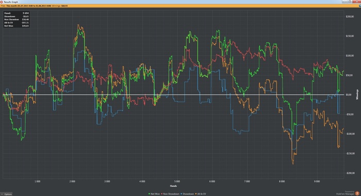Click the Hold'em Manager app icon in title bar

(x=2, y=2)
